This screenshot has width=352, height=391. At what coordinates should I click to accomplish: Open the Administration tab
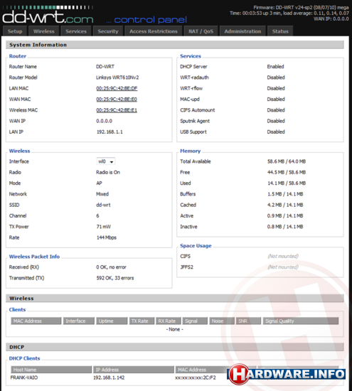(x=242, y=31)
